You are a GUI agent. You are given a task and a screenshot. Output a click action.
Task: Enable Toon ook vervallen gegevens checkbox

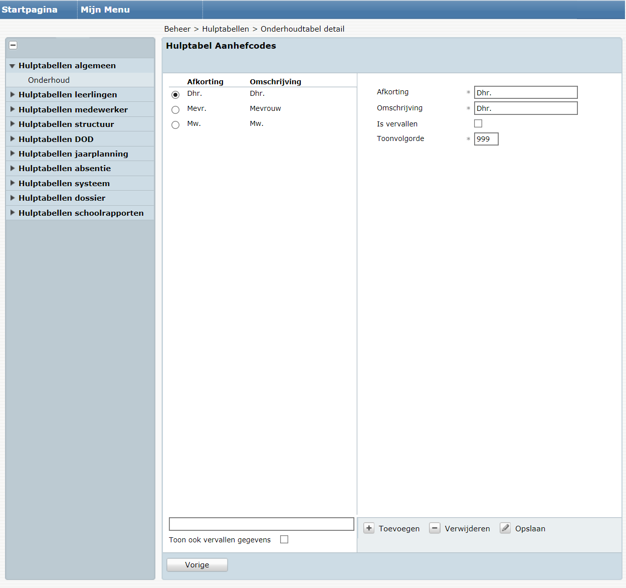[284, 539]
